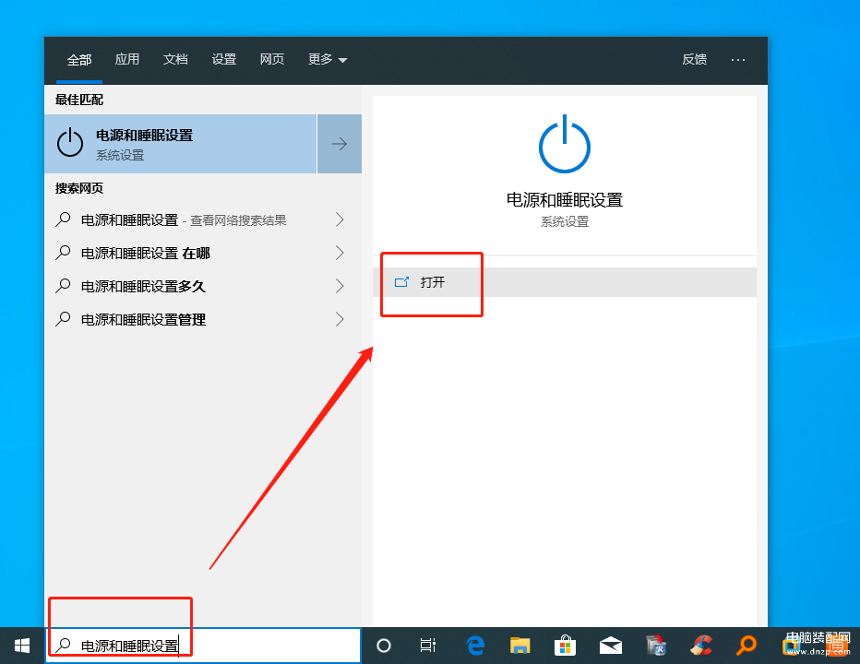Click the search input field with 电源和睡眠设置
Screen dimensions: 860x664
click(203, 646)
